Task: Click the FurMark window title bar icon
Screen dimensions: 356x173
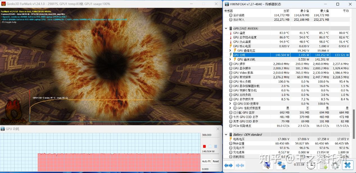Action: pyautogui.click(x=3, y=4)
